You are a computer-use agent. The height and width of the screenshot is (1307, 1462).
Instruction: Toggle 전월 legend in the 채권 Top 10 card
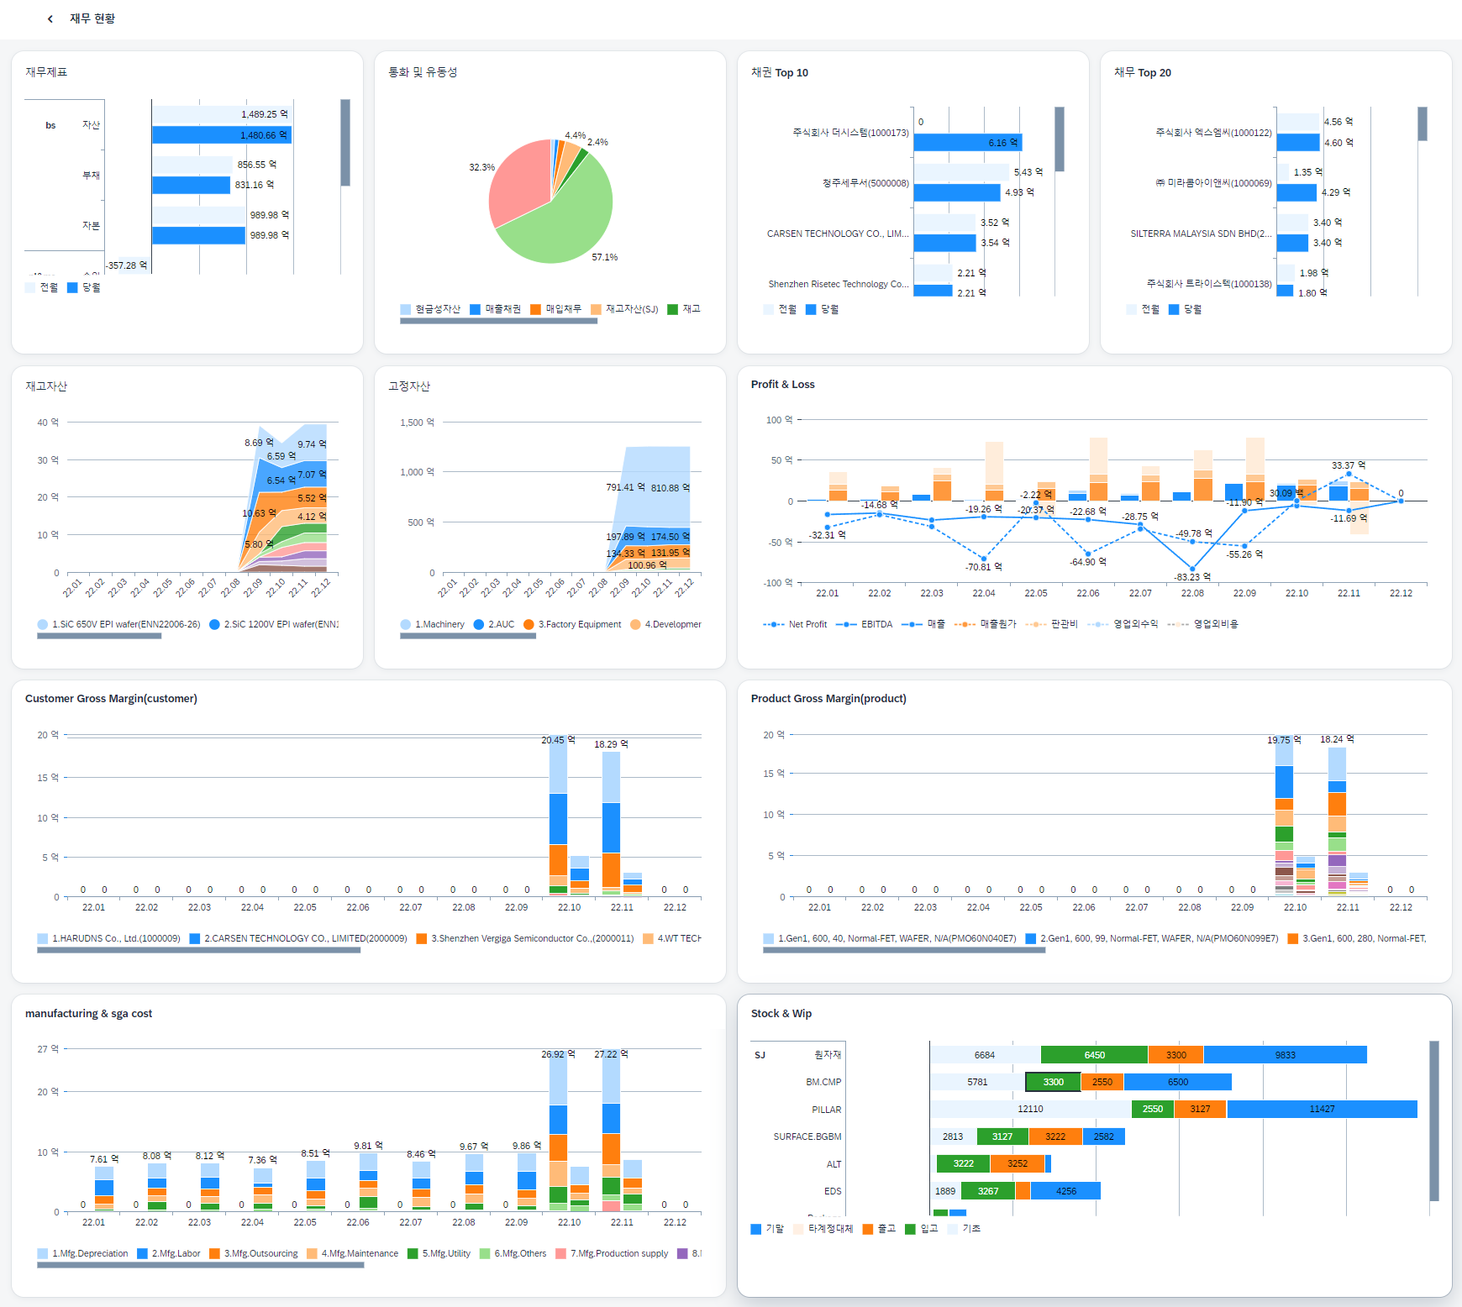(781, 309)
